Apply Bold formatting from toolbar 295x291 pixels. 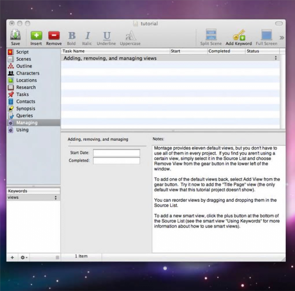(x=71, y=36)
